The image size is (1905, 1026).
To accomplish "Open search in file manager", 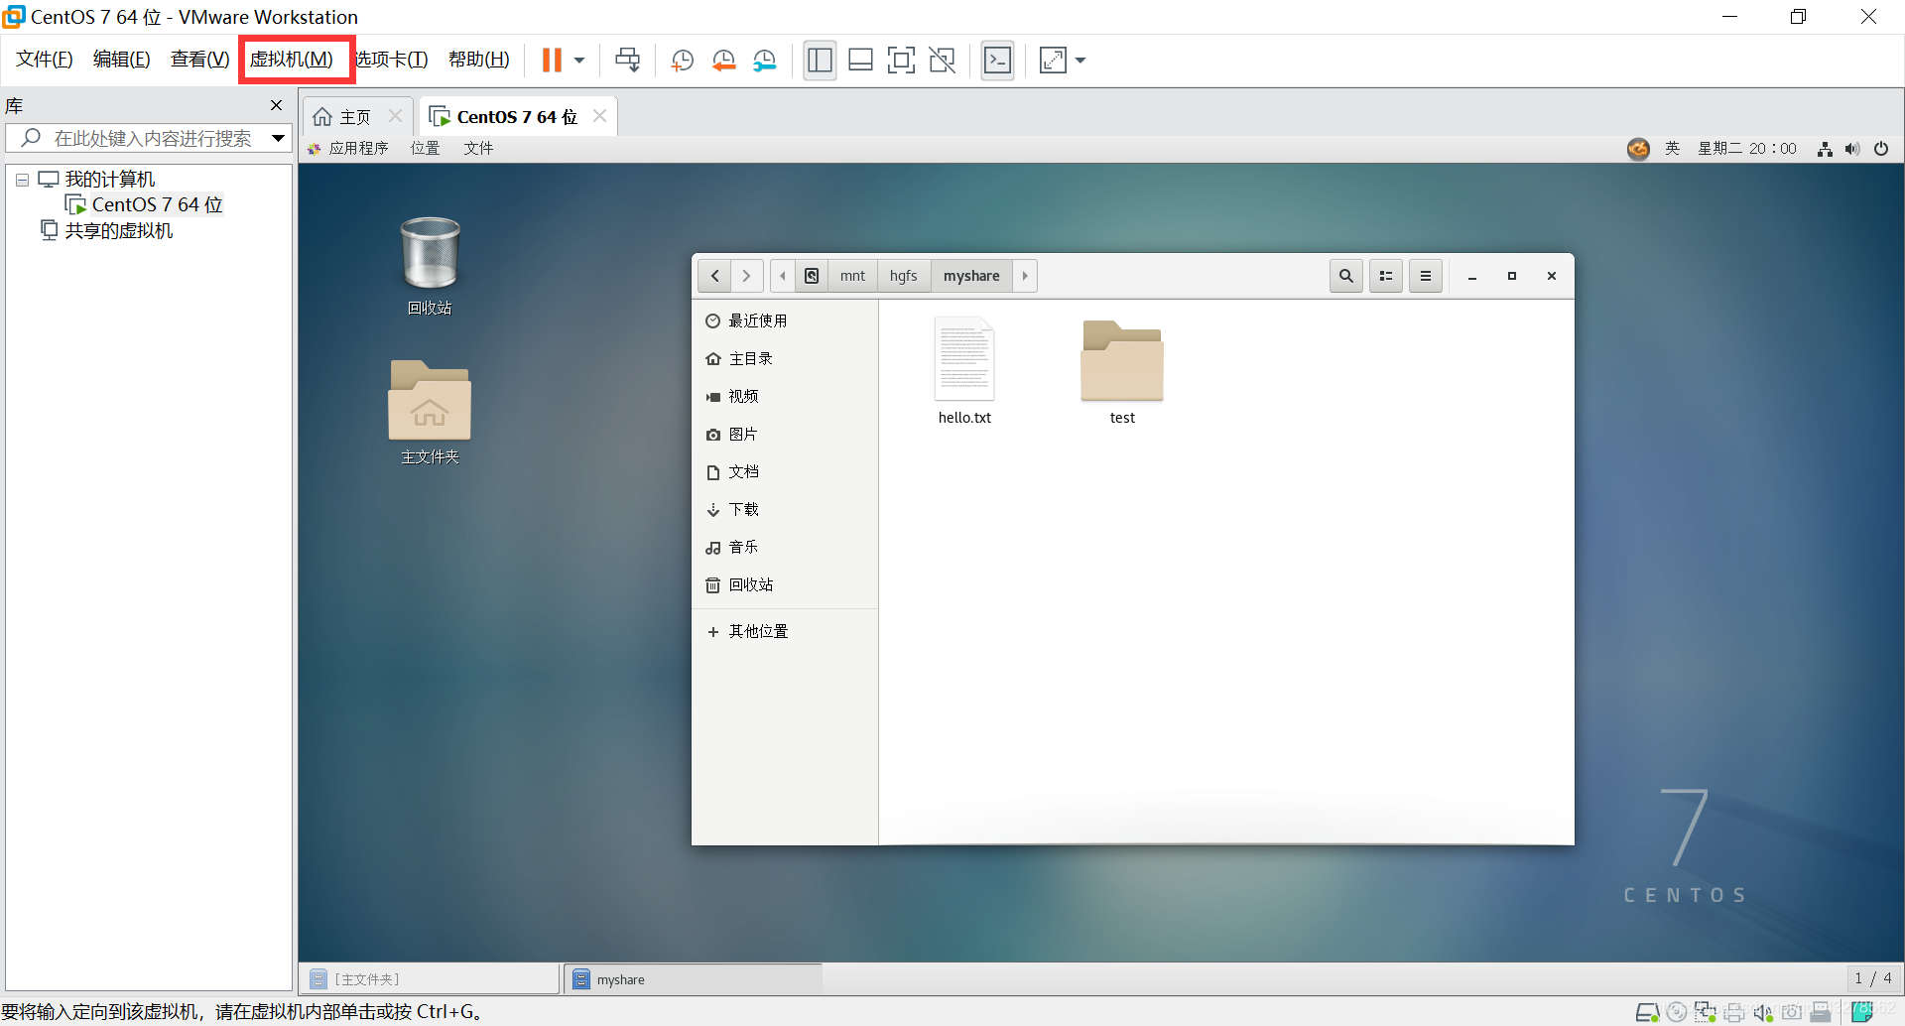I will (1346, 276).
